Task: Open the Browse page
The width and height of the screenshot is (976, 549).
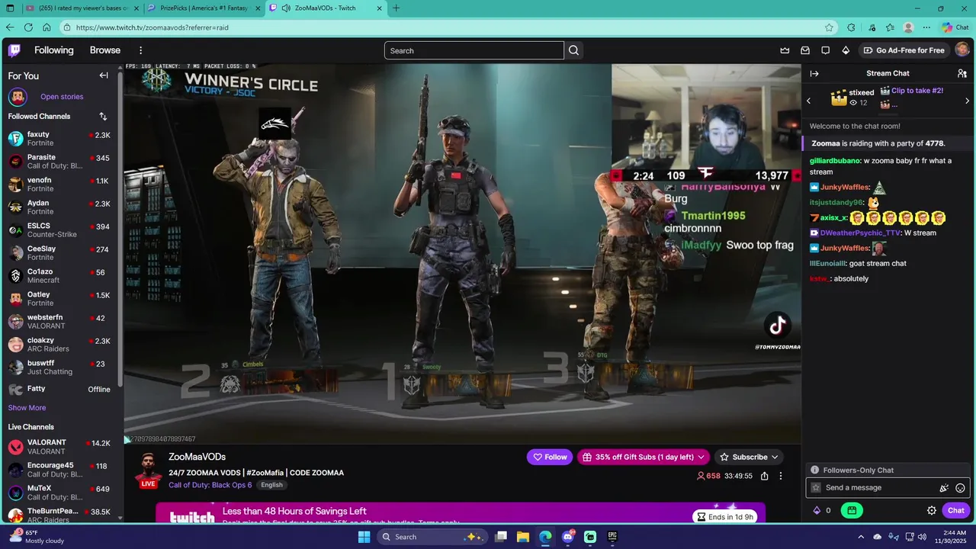Action: click(105, 50)
